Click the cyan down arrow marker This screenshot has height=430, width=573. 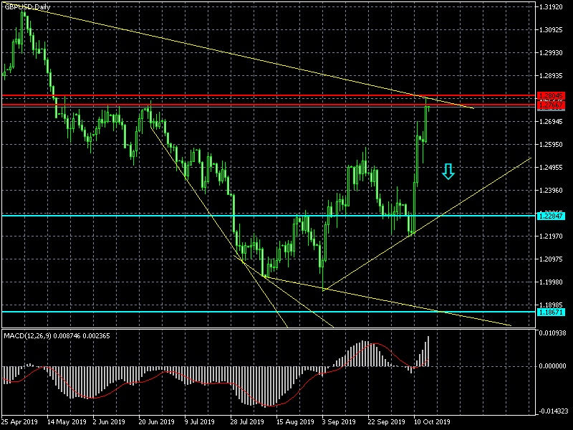[448, 171]
